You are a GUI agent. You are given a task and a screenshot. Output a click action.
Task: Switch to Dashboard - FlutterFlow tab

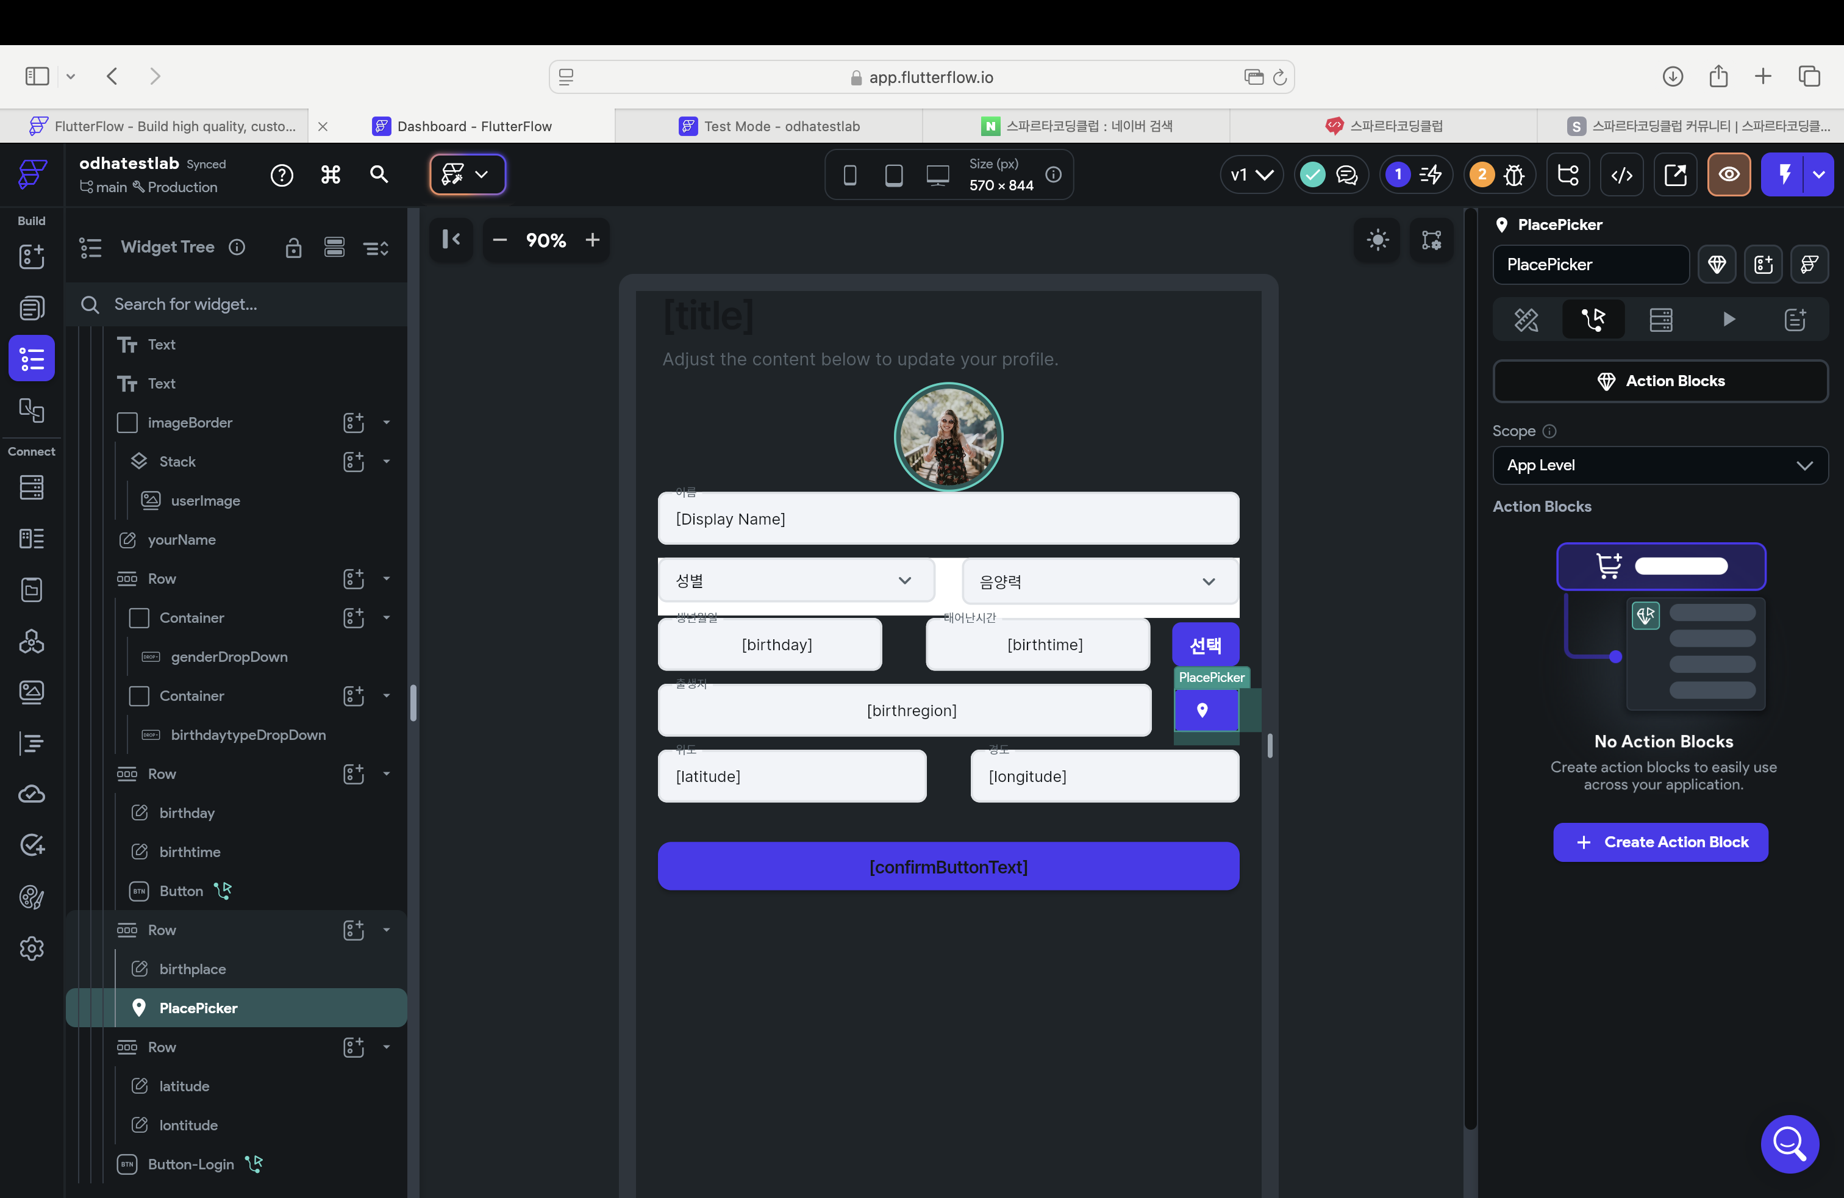[462, 126]
